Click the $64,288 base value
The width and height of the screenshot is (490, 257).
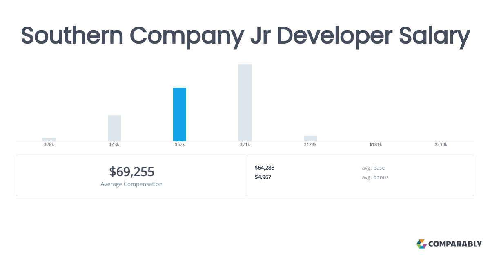[265, 168]
